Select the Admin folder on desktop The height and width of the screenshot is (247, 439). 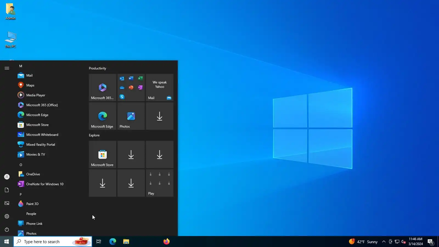[x=10, y=12]
